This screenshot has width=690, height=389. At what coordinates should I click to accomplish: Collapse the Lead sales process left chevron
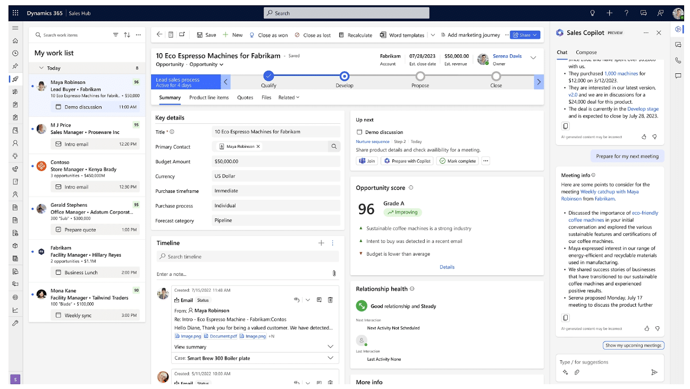(x=226, y=82)
